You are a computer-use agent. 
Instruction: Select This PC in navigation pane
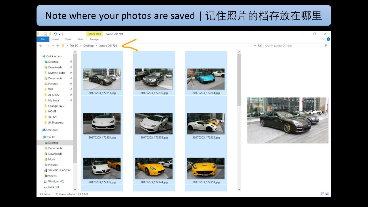pyautogui.click(x=51, y=137)
